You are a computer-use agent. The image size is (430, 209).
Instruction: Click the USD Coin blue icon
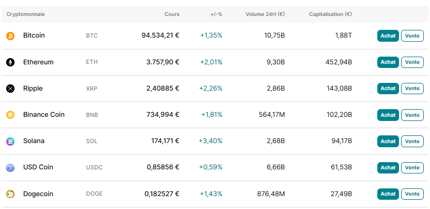[10, 167]
